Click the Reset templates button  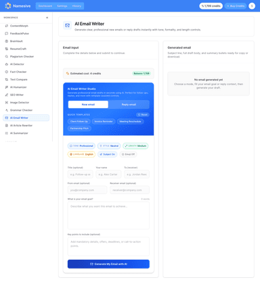point(143,115)
